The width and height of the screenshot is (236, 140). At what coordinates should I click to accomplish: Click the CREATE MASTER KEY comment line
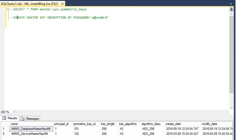[x=60, y=18]
